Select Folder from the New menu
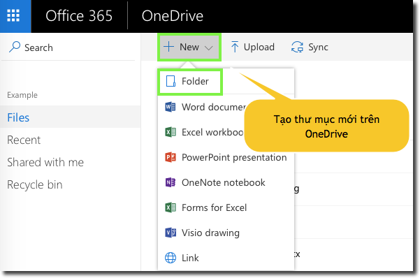This screenshot has height=278, width=420. [190, 82]
